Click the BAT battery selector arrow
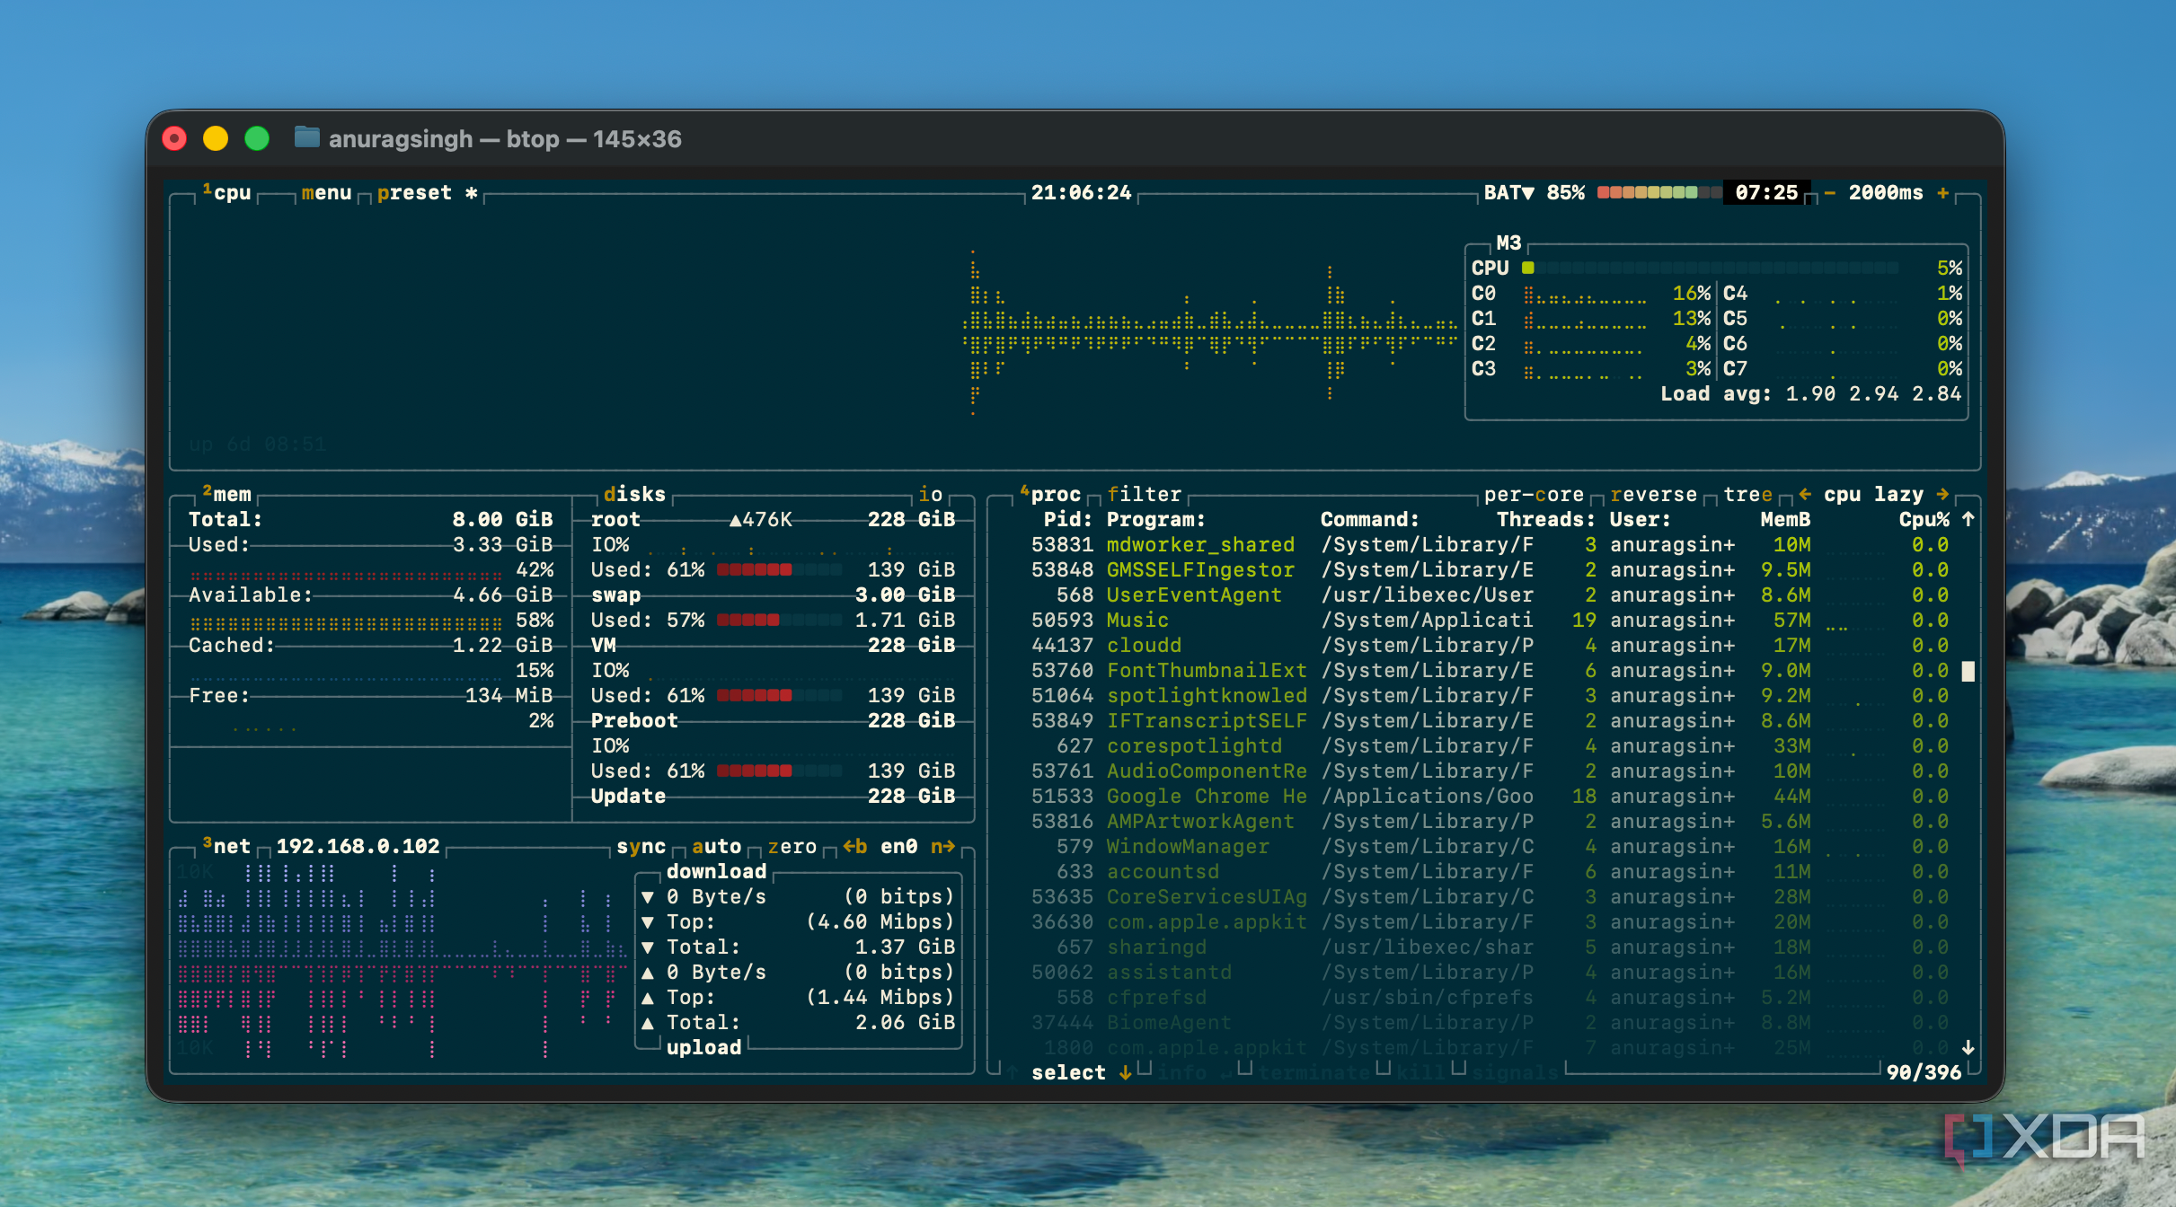 coord(1526,193)
